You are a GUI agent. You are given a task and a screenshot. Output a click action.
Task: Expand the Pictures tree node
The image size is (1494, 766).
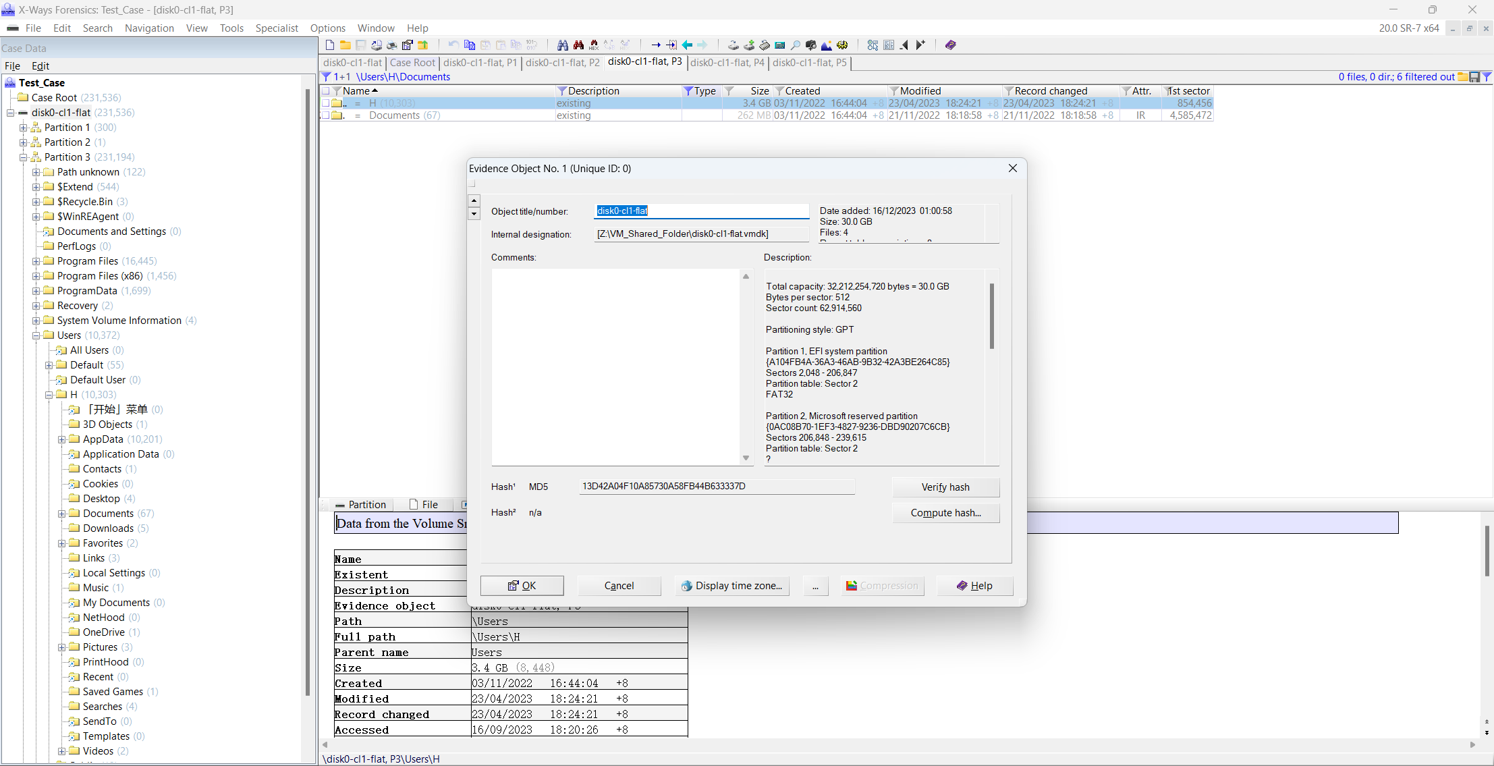click(x=62, y=647)
